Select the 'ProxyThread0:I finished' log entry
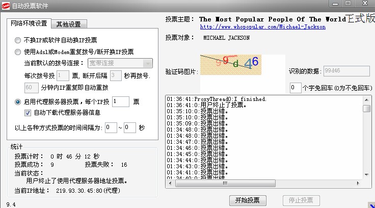The image size is (375, 208). pyautogui.click(x=217, y=99)
